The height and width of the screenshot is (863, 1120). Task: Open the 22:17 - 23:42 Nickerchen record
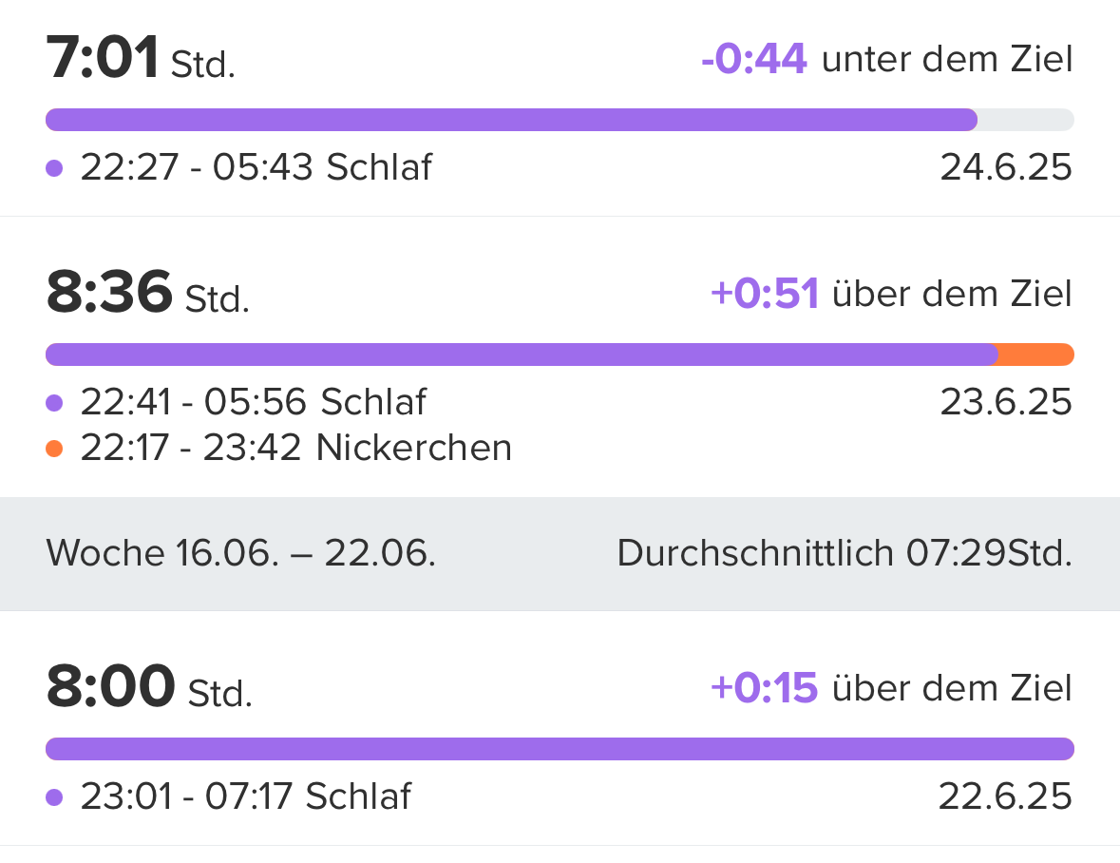(295, 448)
